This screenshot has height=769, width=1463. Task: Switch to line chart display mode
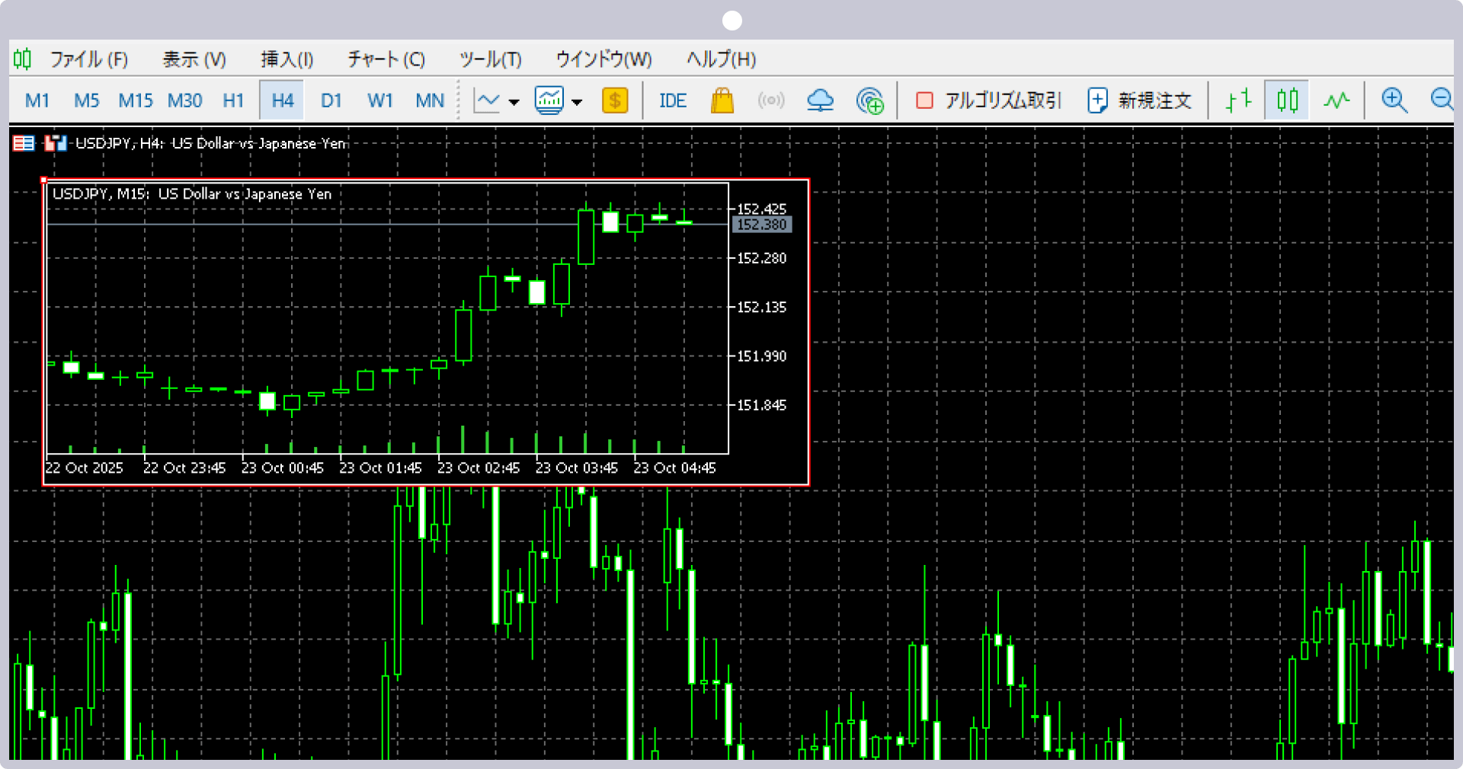(1336, 101)
